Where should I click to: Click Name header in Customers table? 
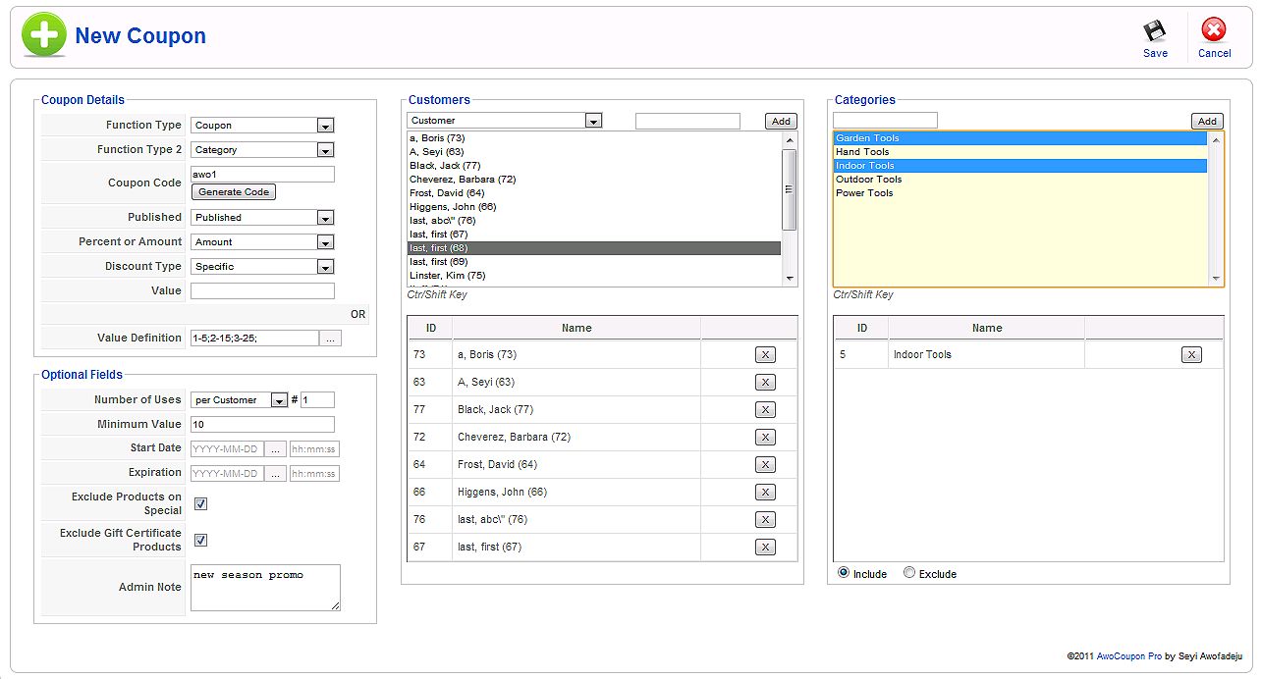576,328
